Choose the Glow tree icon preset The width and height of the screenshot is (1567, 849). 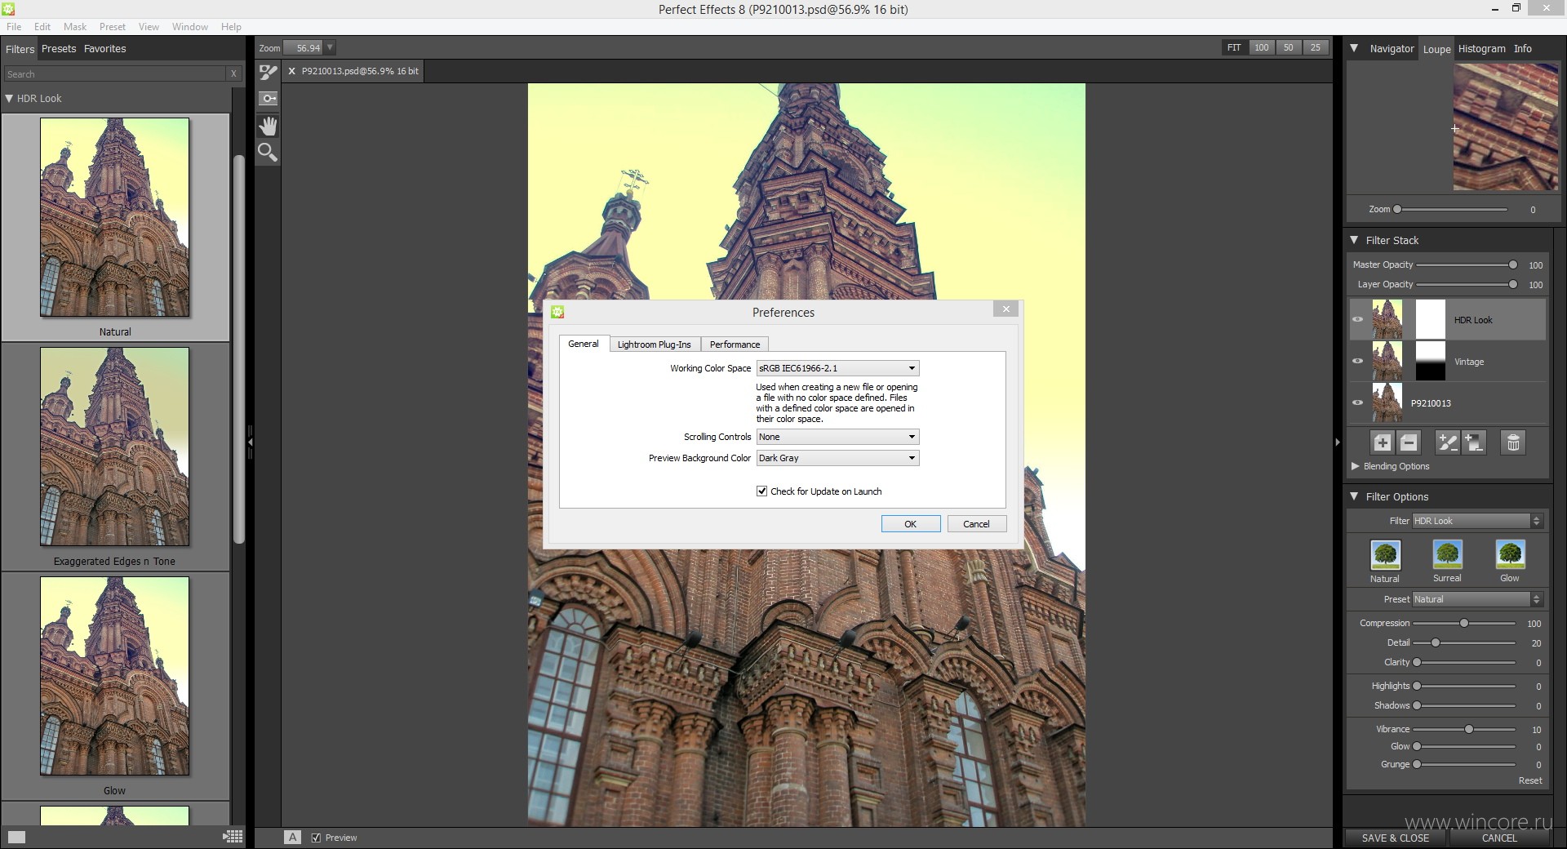click(x=1510, y=555)
